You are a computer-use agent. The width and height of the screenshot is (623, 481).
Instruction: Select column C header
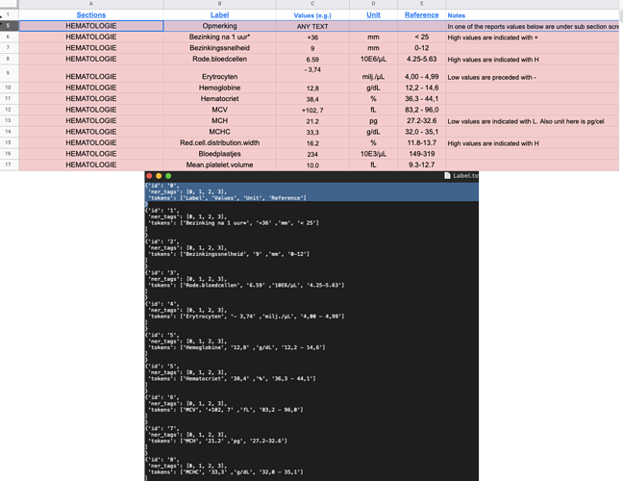click(x=312, y=4)
